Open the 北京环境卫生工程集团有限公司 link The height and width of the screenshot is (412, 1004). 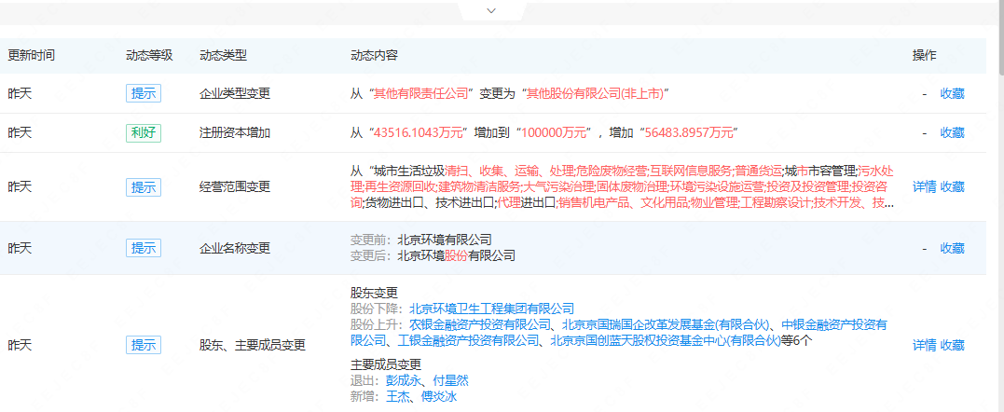click(492, 309)
